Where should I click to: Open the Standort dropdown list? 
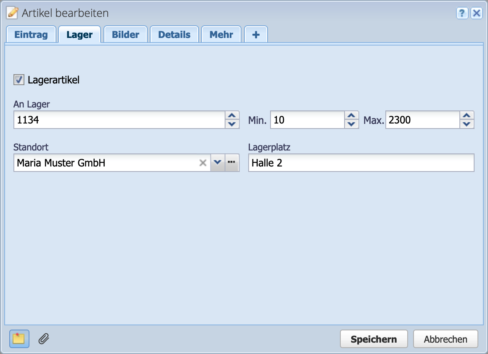(x=218, y=163)
